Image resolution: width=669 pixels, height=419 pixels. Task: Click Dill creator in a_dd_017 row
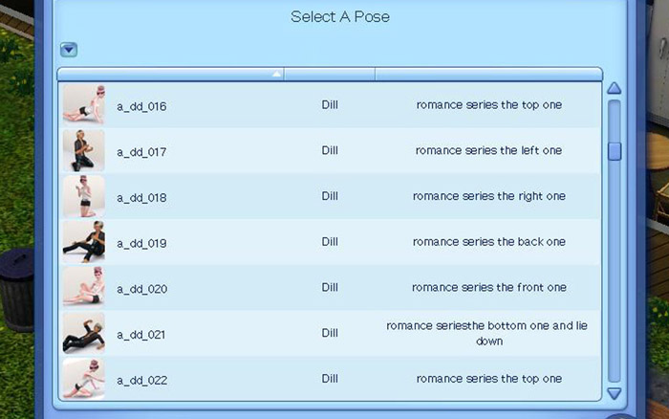pos(330,150)
